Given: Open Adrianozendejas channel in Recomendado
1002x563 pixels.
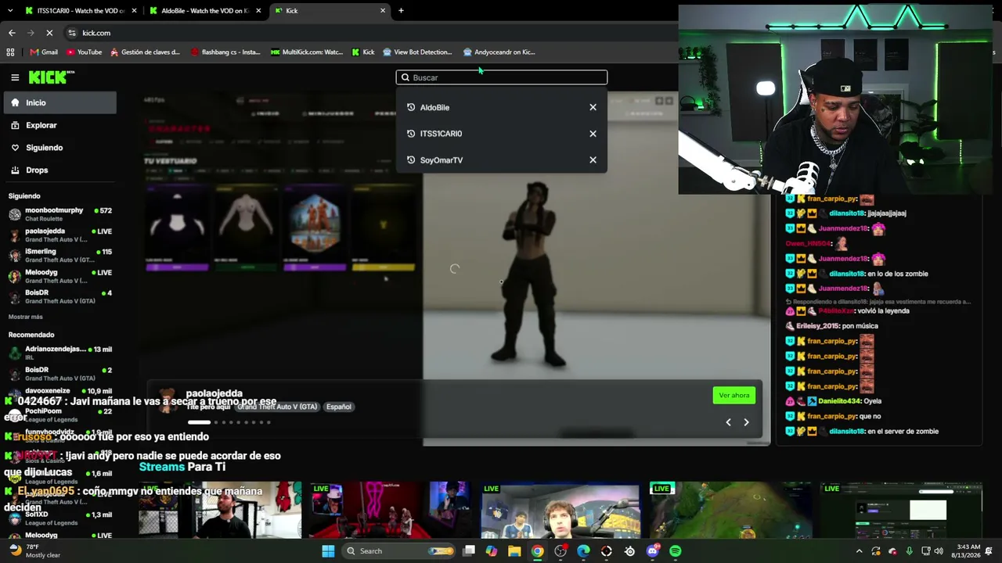Looking at the screenshot, I should (x=59, y=353).
